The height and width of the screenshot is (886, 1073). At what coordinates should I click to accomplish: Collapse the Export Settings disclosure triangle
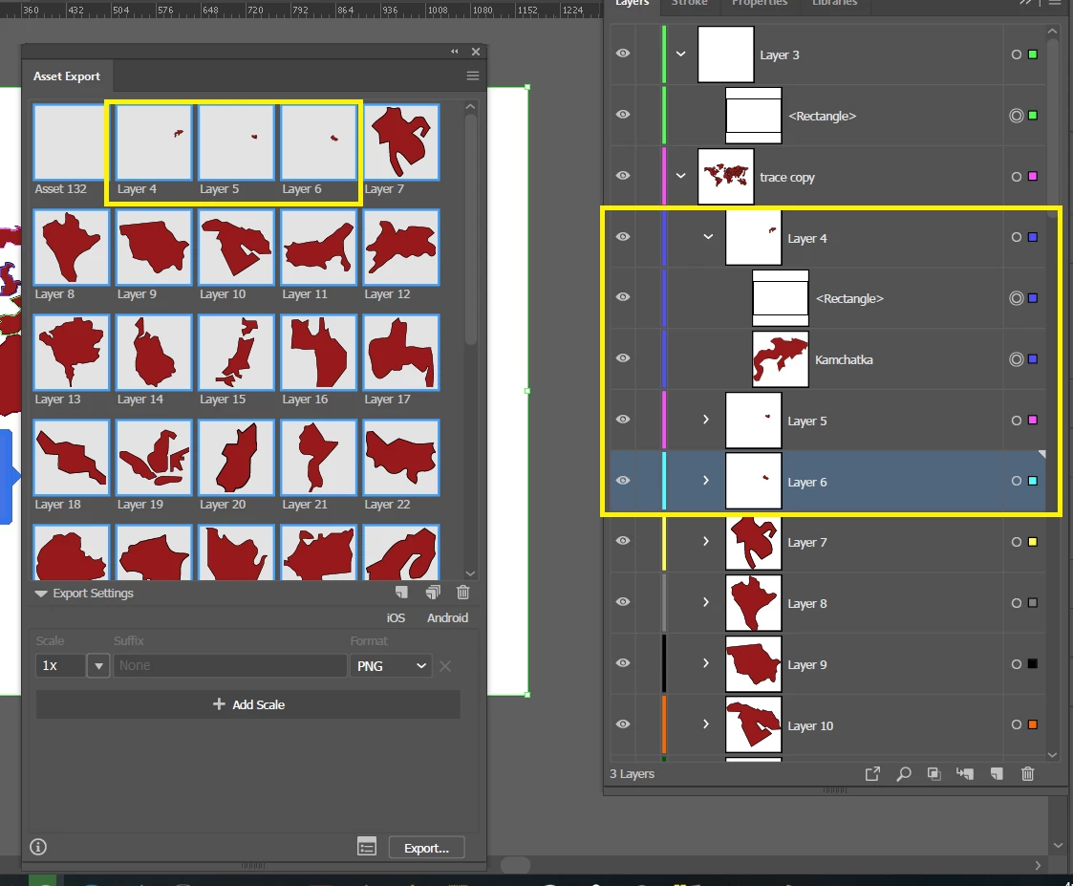pos(41,594)
